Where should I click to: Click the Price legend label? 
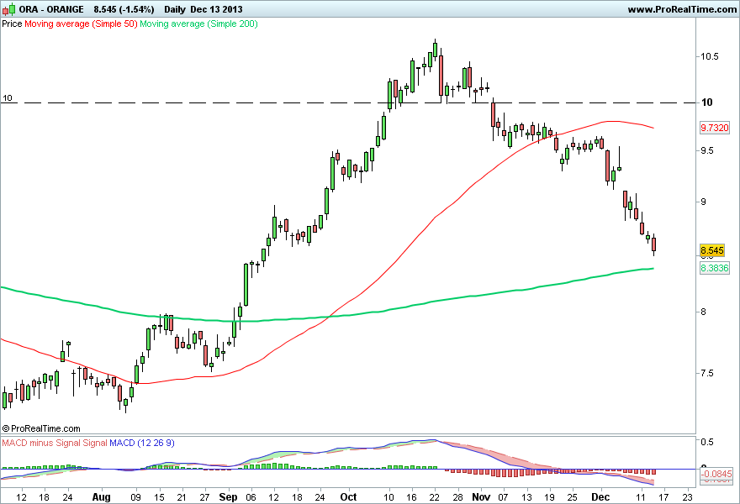point(12,24)
